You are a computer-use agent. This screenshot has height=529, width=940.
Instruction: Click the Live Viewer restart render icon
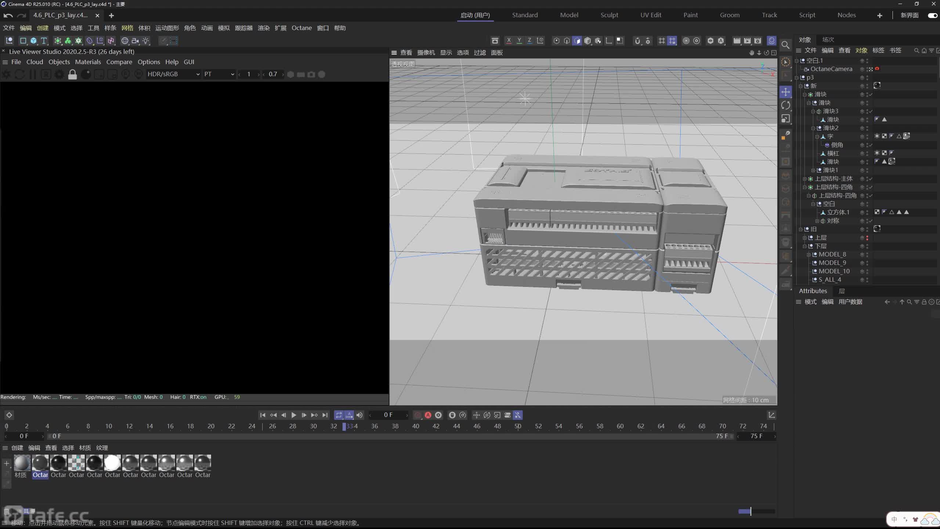[x=20, y=75]
